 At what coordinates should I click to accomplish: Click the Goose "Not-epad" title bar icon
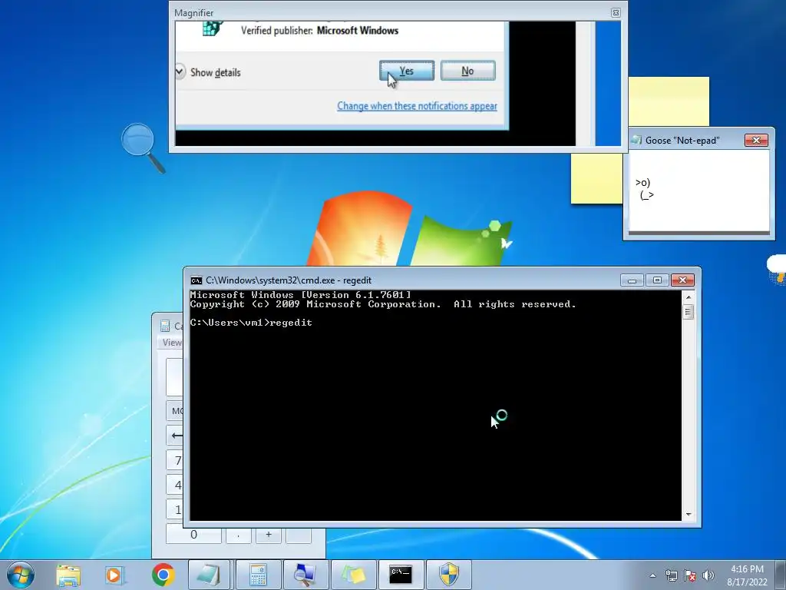coord(636,140)
